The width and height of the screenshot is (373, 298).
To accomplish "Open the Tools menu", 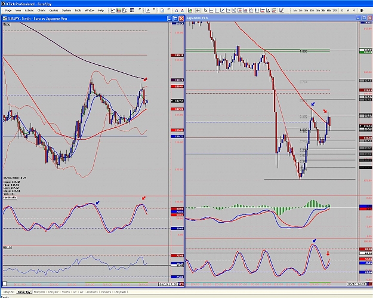I will coord(78,11).
